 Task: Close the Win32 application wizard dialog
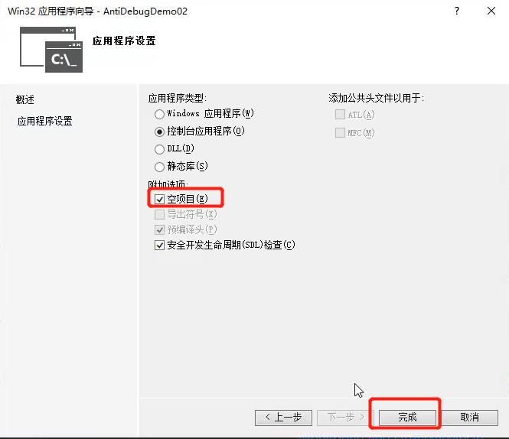491,11
